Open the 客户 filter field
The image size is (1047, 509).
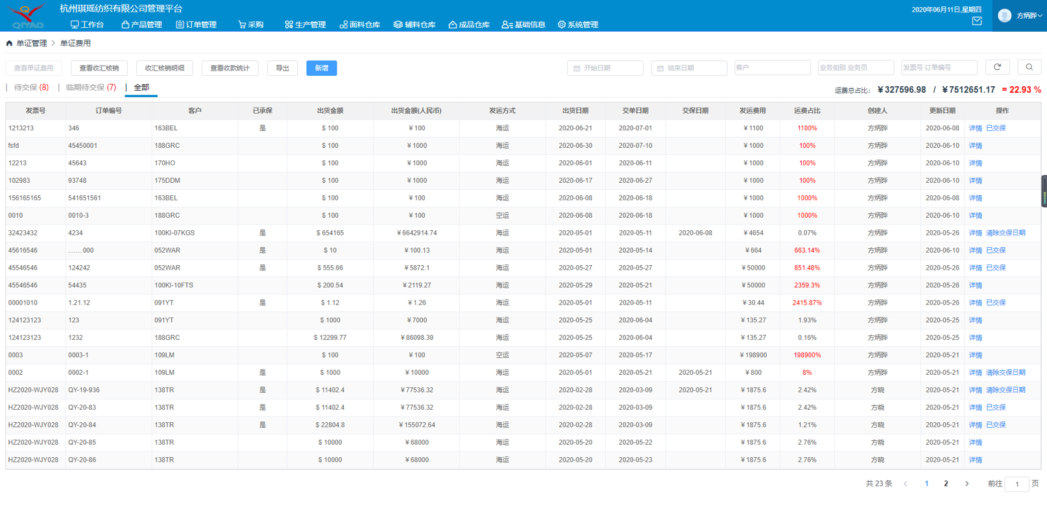click(x=772, y=68)
